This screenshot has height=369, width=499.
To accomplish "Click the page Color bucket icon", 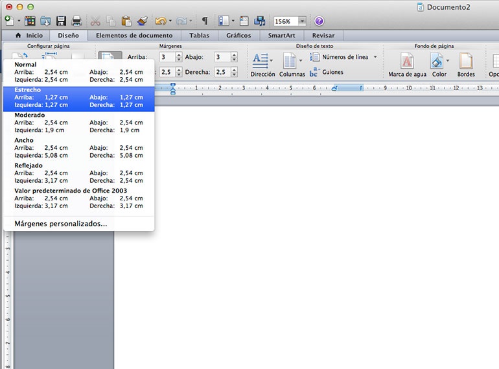I will tap(437, 60).
